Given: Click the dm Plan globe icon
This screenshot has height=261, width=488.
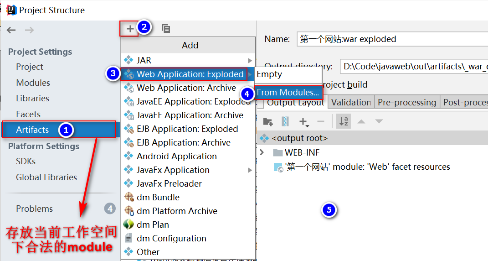Looking at the screenshot, I should tap(128, 224).
